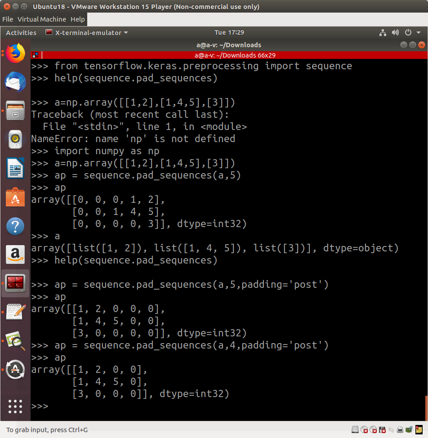This screenshot has height=438, width=428.
Task: Mute sound via the volume indicator
Action: click(395, 32)
